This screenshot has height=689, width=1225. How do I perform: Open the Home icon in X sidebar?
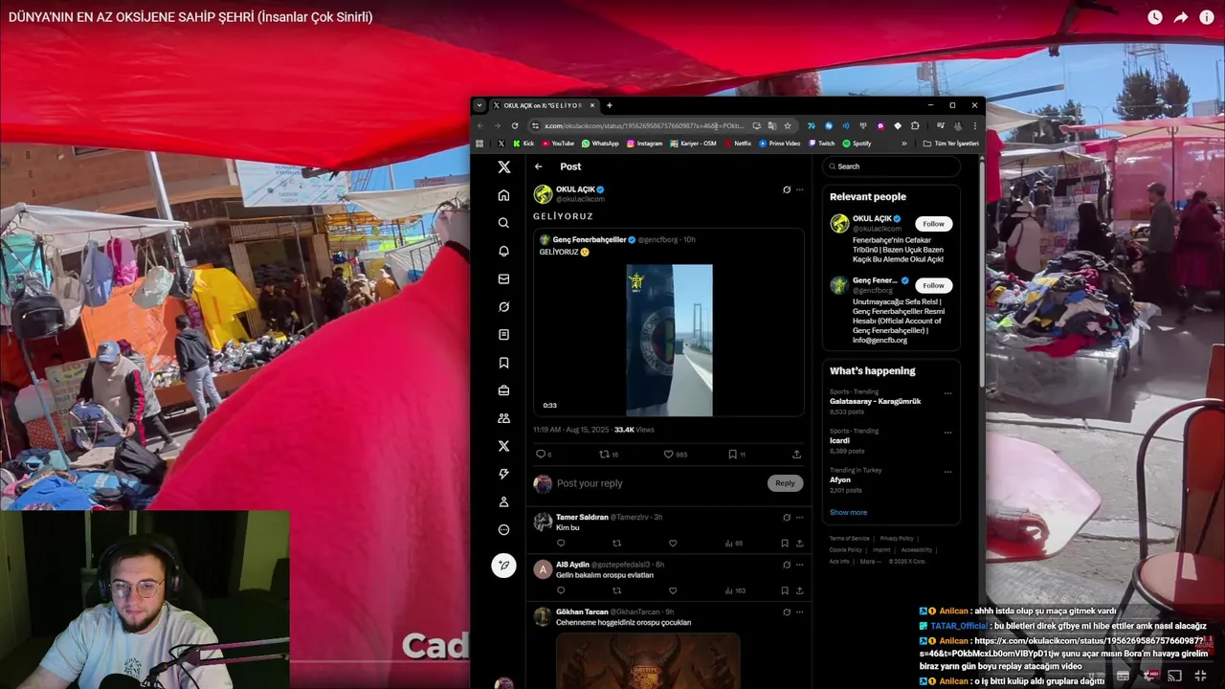click(x=503, y=195)
